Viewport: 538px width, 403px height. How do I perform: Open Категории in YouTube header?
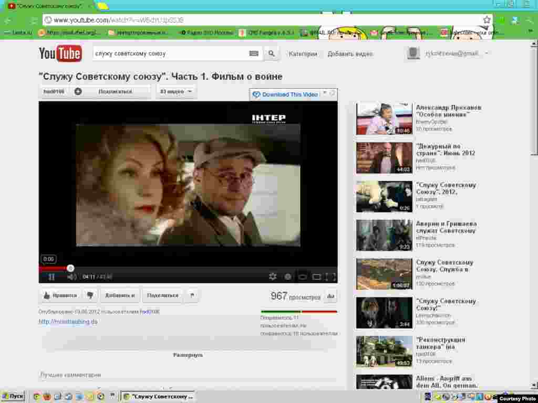pos(303,54)
